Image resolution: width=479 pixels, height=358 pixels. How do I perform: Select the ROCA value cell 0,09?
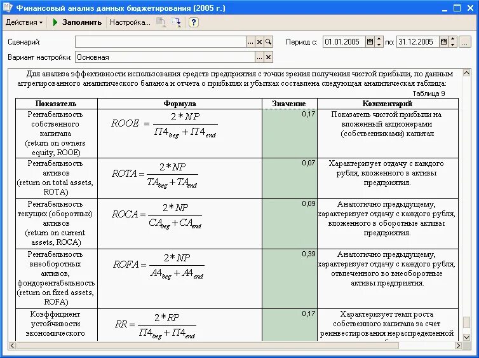click(x=289, y=224)
